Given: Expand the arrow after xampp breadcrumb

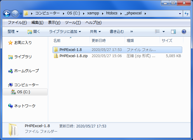Looking at the screenshot, I should point(103,13).
